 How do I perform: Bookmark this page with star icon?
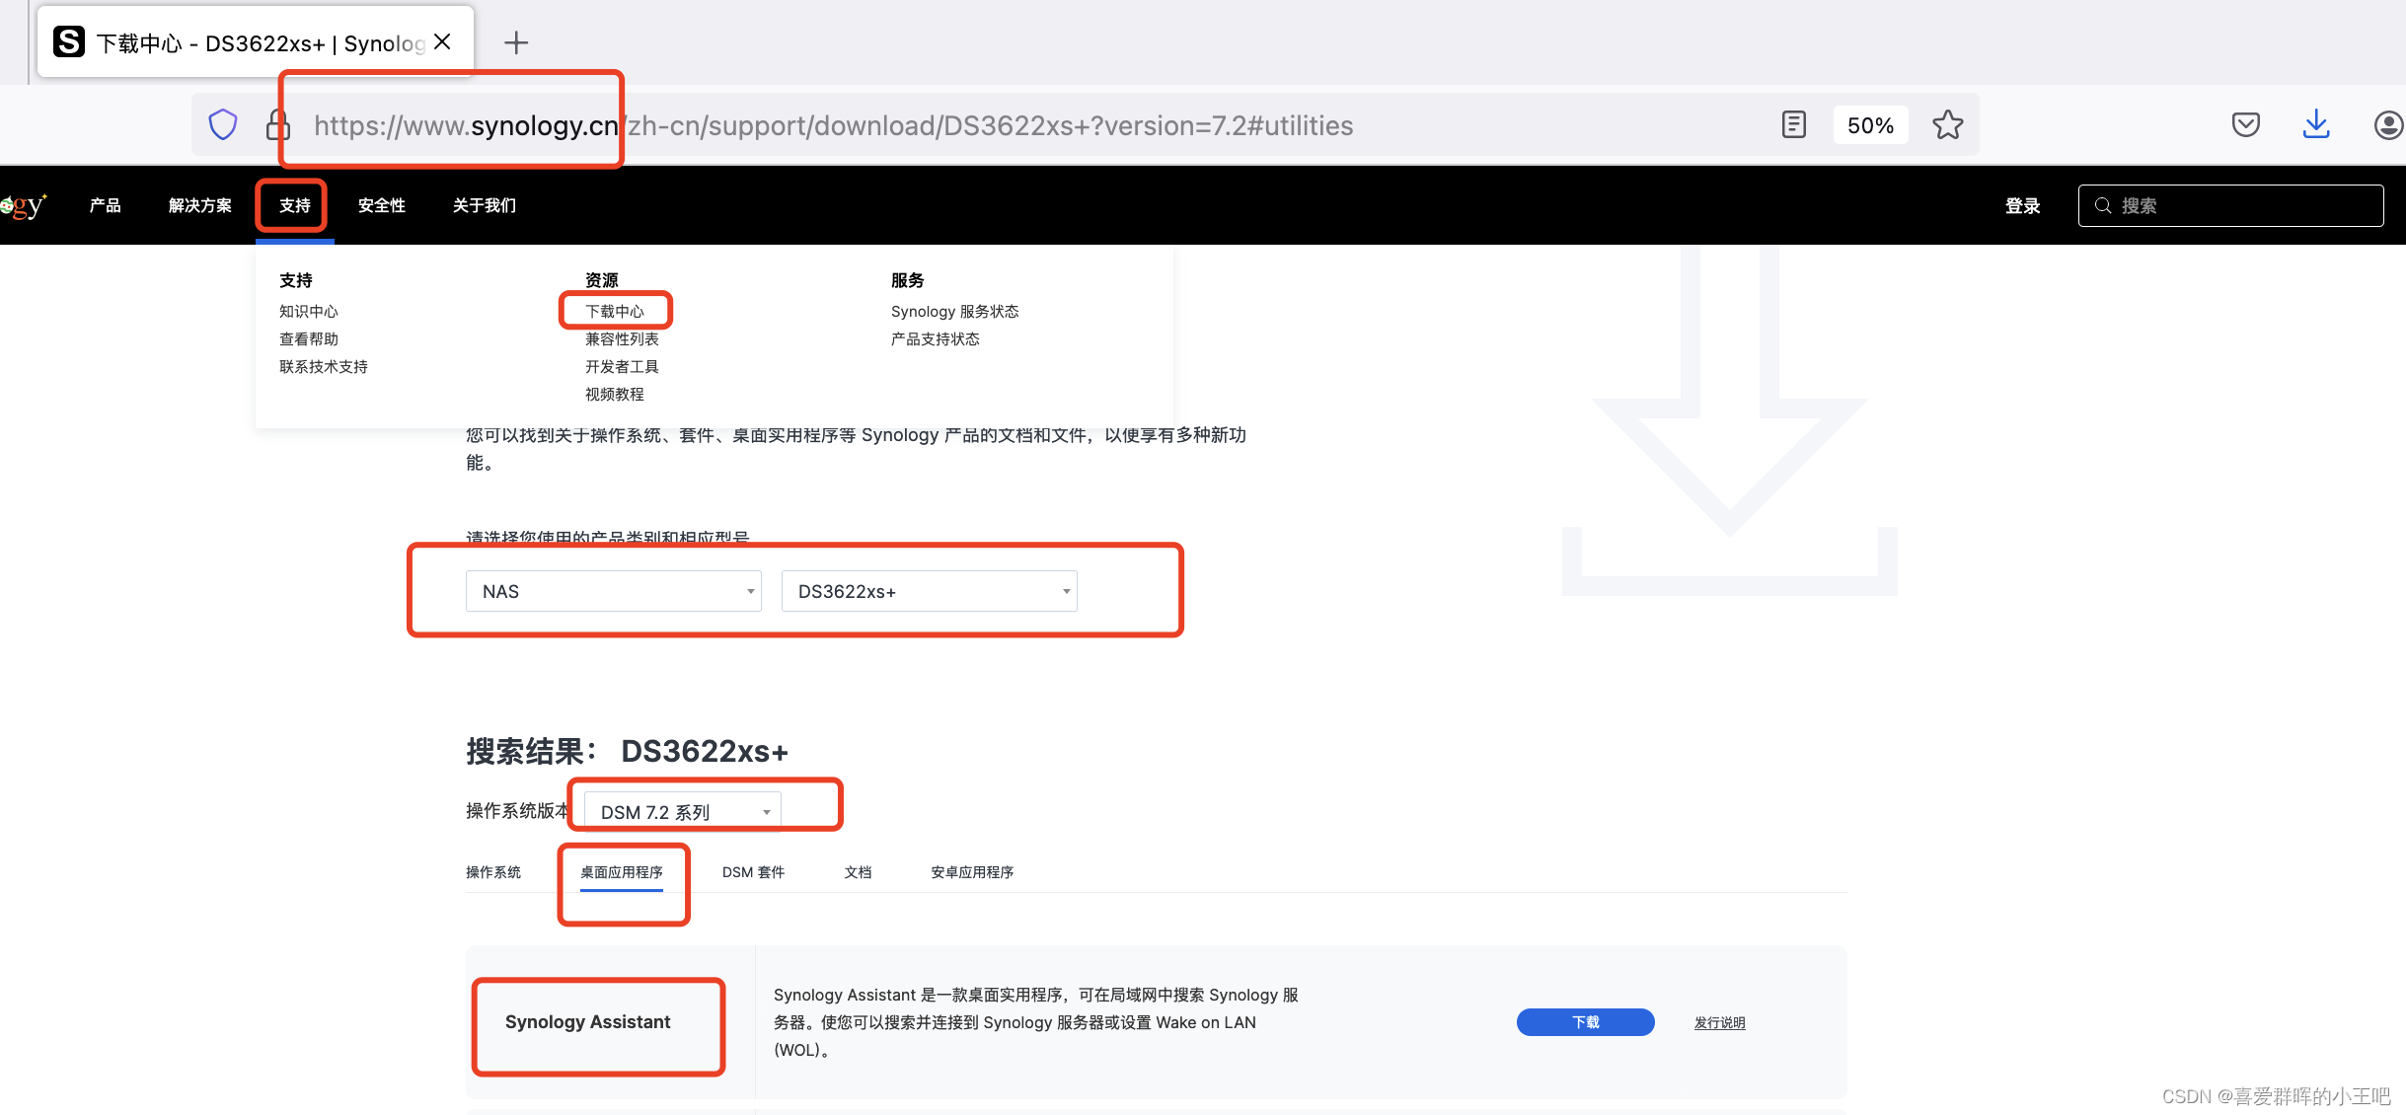[1947, 125]
